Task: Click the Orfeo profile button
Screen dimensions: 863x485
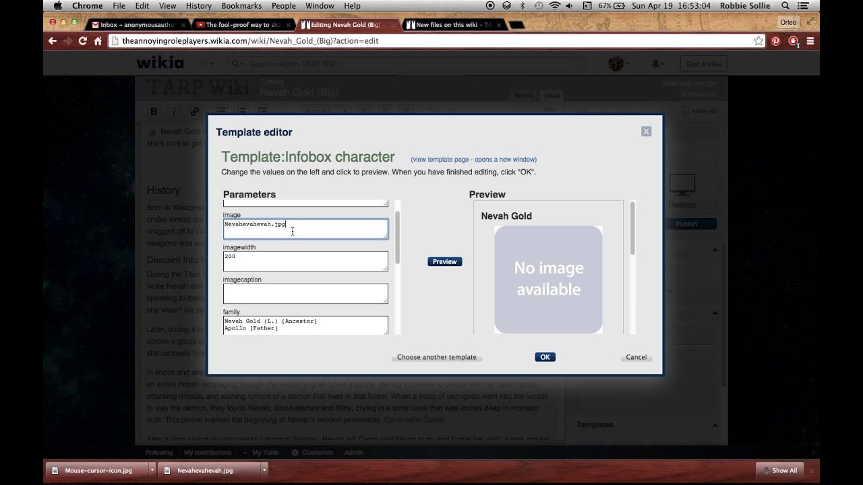Action: point(788,22)
